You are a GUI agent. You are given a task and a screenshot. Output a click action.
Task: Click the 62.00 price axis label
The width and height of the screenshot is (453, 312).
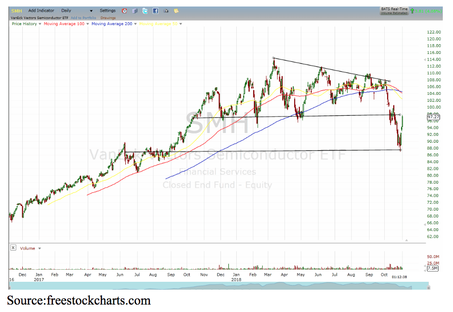tap(434, 237)
